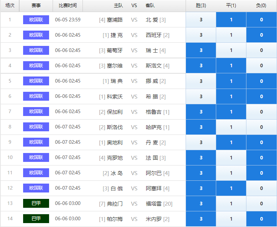Select win (3) for 科索沃 vs 希腊
The width and height of the screenshot is (277, 227).
201,96
